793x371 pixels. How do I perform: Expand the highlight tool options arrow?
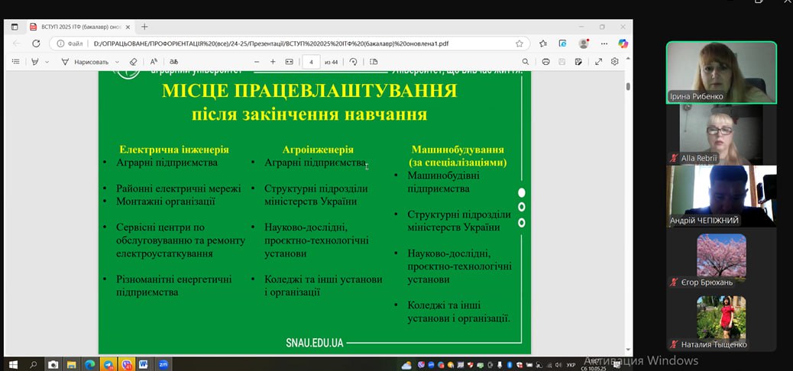pos(47,62)
